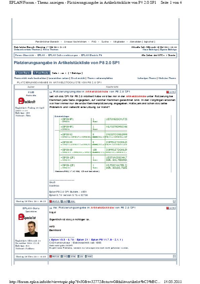This screenshot has width=200, height=284.
Task: Open the Druckansicht view
Action: pyautogui.click(x=78, y=78)
